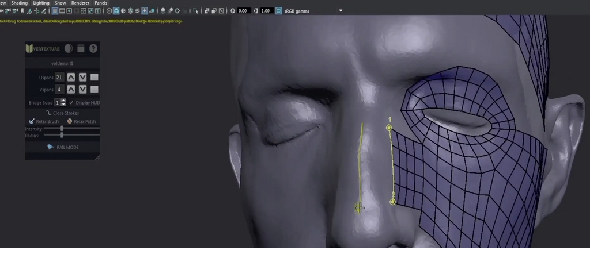This screenshot has height=258, width=590.
Task: Decrease Vspans with the down arrow
Action: pyautogui.click(x=82, y=89)
